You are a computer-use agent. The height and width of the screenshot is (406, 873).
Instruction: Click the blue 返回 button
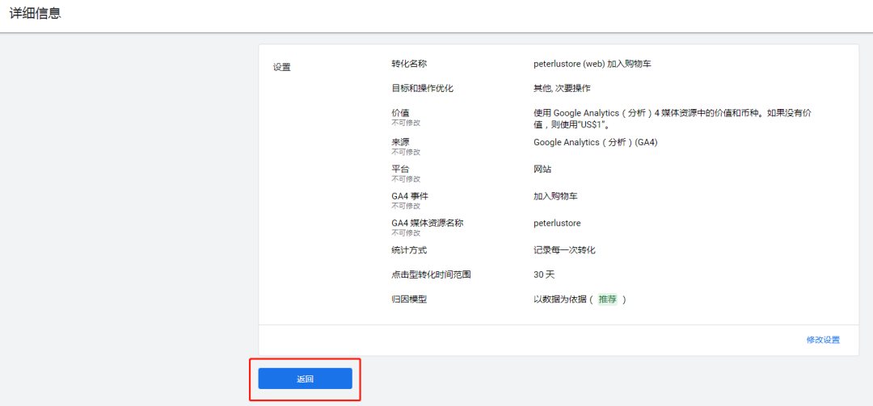[305, 379]
